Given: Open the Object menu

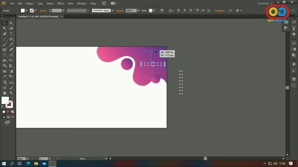Looking at the screenshot, I should [30, 3].
